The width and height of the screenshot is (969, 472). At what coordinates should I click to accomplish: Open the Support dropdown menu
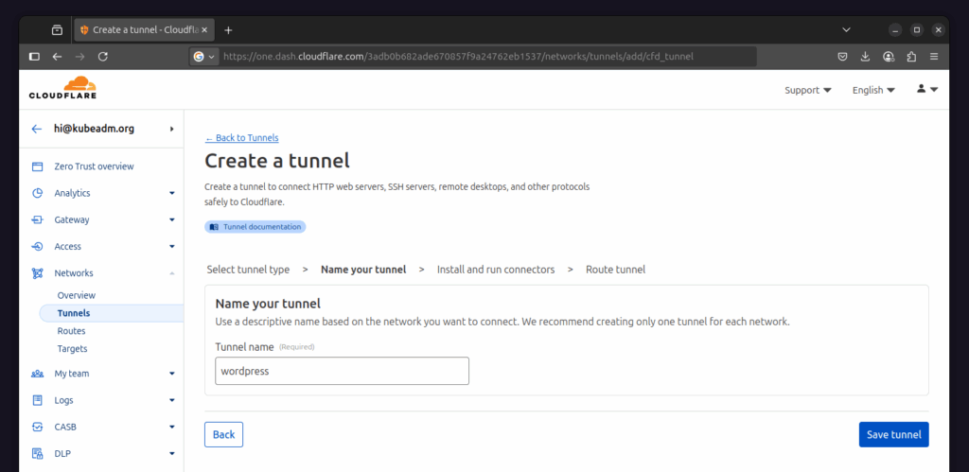(x=808, y=90)
